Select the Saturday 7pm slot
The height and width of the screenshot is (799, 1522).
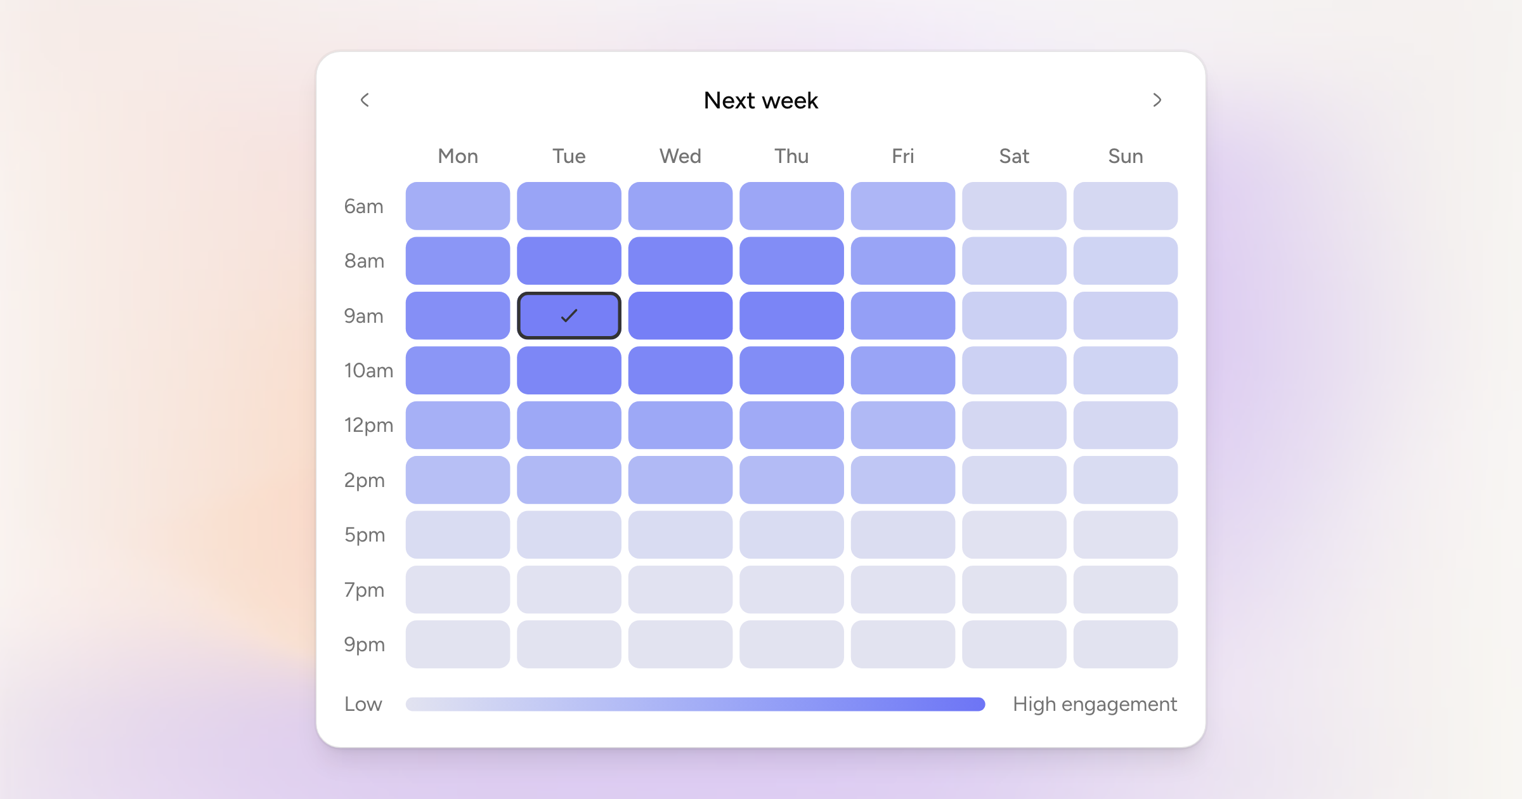tap(1014, 590)
